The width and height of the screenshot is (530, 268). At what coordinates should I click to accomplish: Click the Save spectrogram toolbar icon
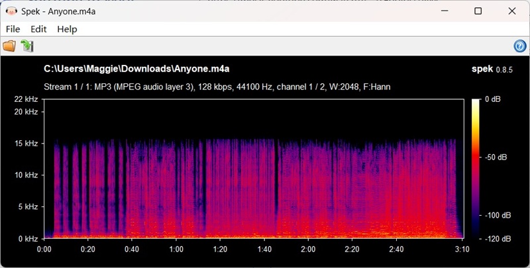pos(27,46)
